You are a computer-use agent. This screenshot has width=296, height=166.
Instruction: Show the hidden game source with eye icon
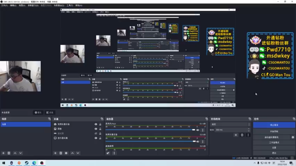click(x=96, y=134)
